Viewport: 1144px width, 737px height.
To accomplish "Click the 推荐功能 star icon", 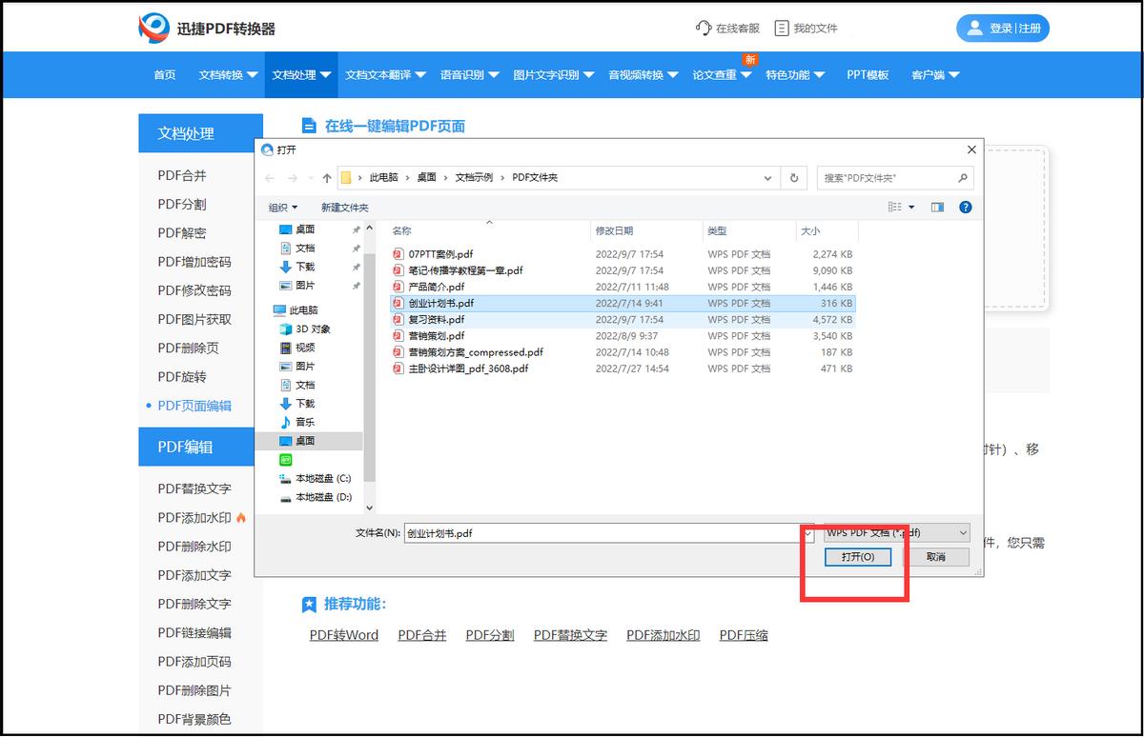I will 310,605.
